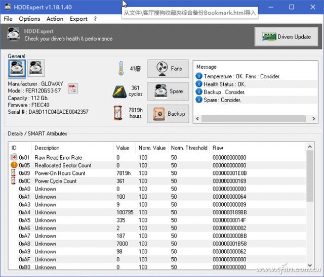Open the Action menu
Viewport: 324px width, 277px height.
[55, 19]
